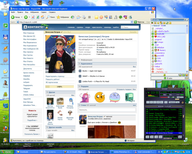This screenshot has height=154, width=192.
Task: Stop page loading with the red X icon
Action: point(33,17)
